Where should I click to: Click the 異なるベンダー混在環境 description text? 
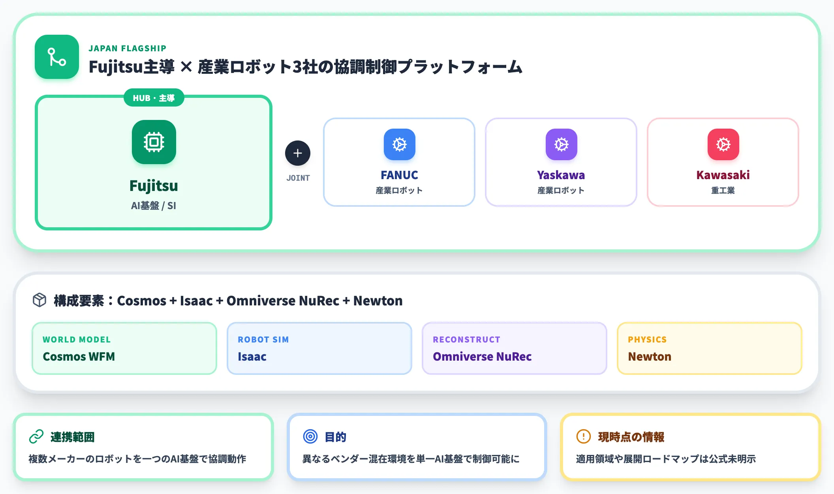tap(411, 458)
